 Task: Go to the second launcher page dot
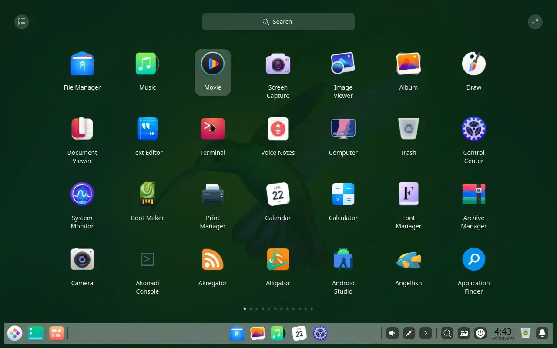tap(251, 308)
